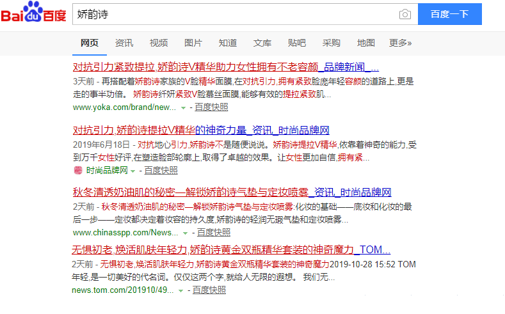Click snippet line 走的事半功倍
This screenshot has height=314, width=505.
tap(202, 94)
